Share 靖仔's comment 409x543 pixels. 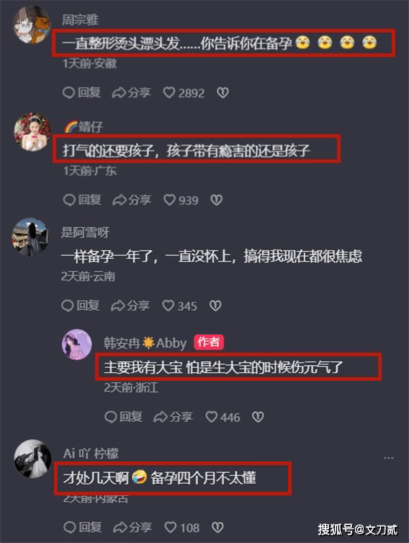pos(132,200)
